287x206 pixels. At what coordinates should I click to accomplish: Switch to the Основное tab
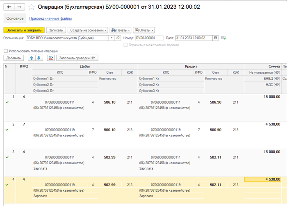15,18
